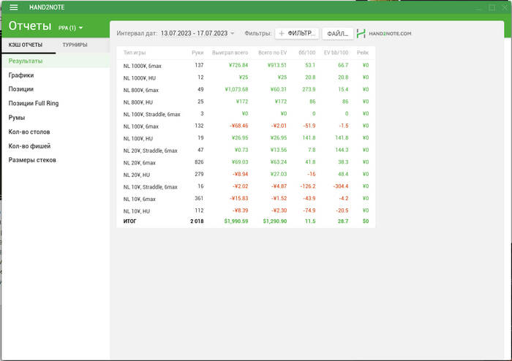This screenshot has height=361, width=512.
Task: Sort by Всего по EV column header
Action: (x=272, y=53)
